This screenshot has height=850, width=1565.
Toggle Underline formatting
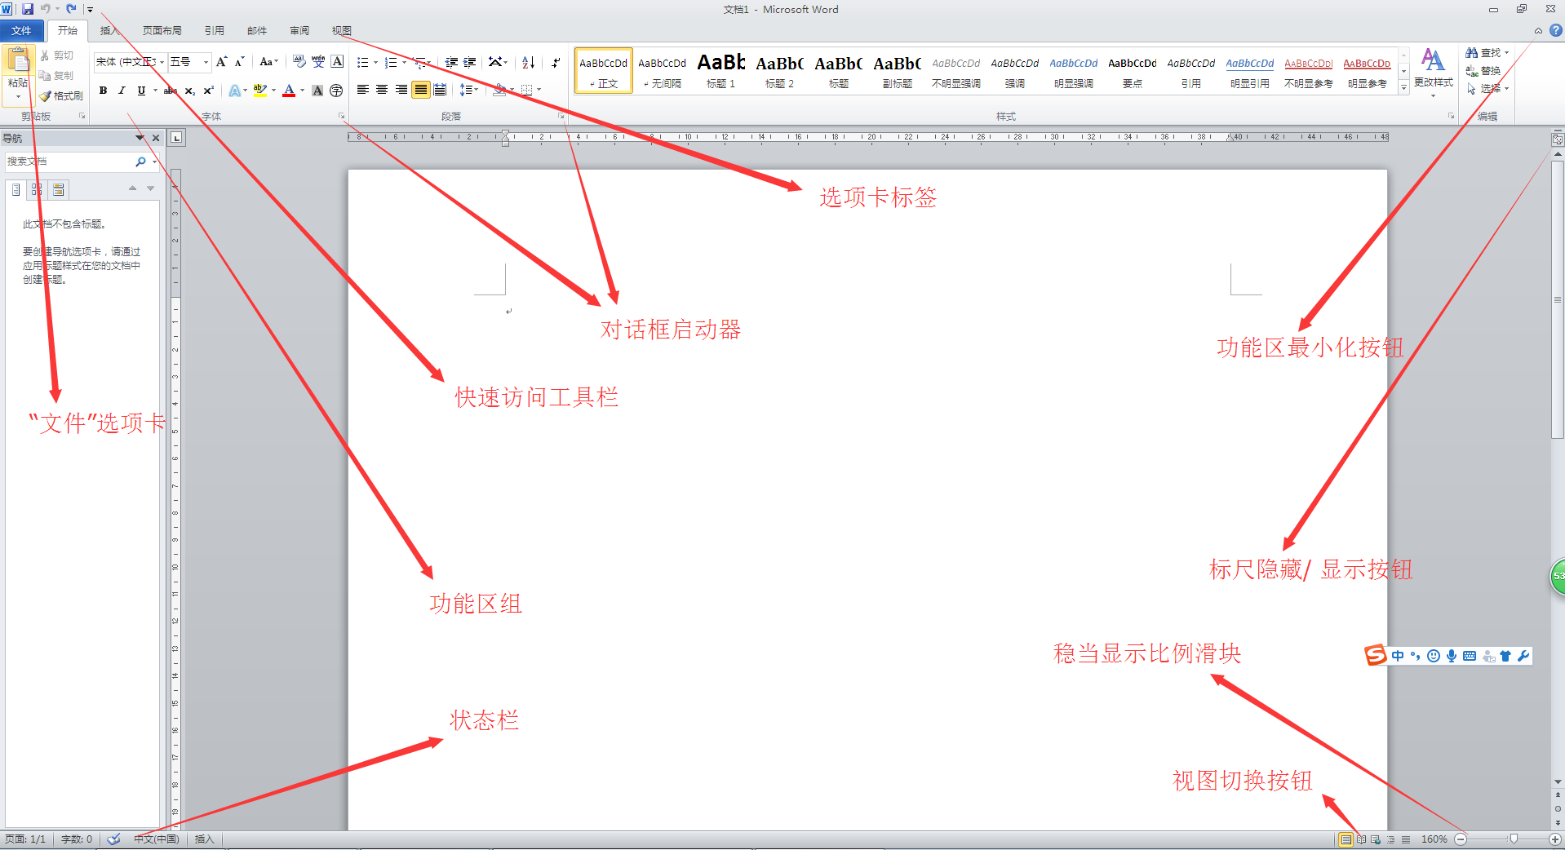(141, 91)
